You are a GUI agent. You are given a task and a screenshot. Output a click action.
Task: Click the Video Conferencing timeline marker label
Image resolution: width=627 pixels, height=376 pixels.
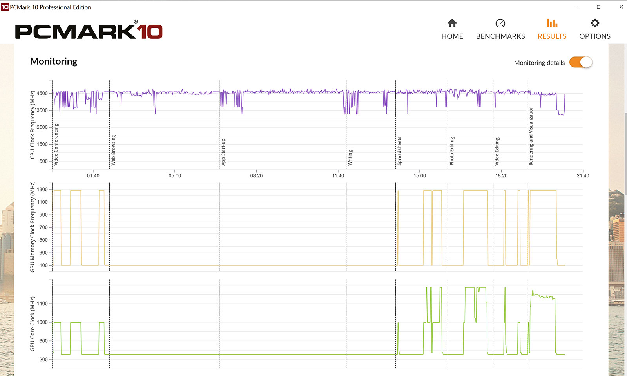[56, 144]
